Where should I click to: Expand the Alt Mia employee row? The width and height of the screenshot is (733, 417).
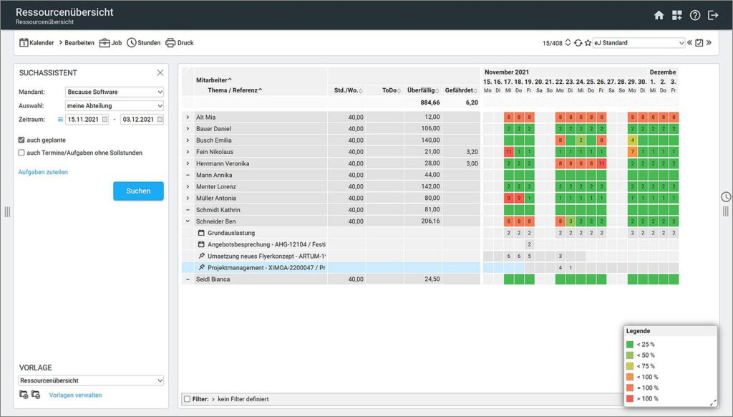point(188,117)
